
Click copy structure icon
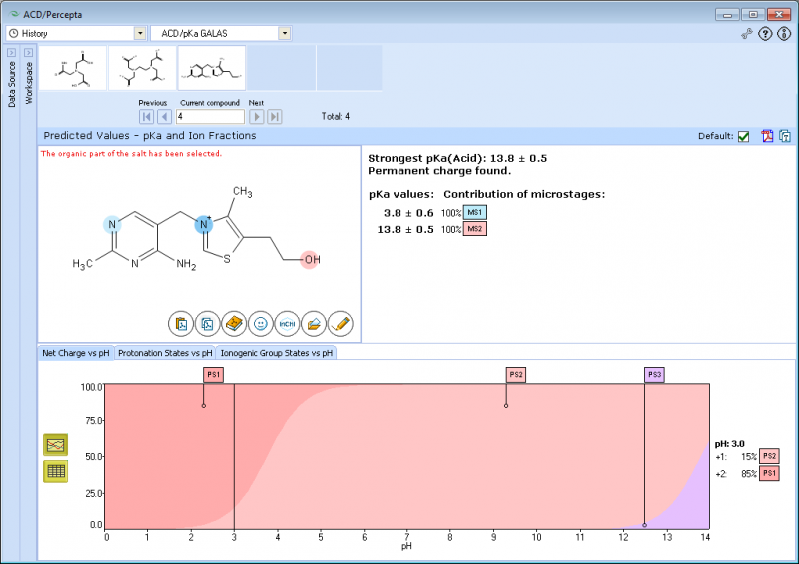click(x=208, y=324)
